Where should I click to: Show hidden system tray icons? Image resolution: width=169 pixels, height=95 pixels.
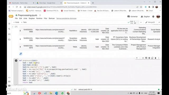(x=128, y=93)
